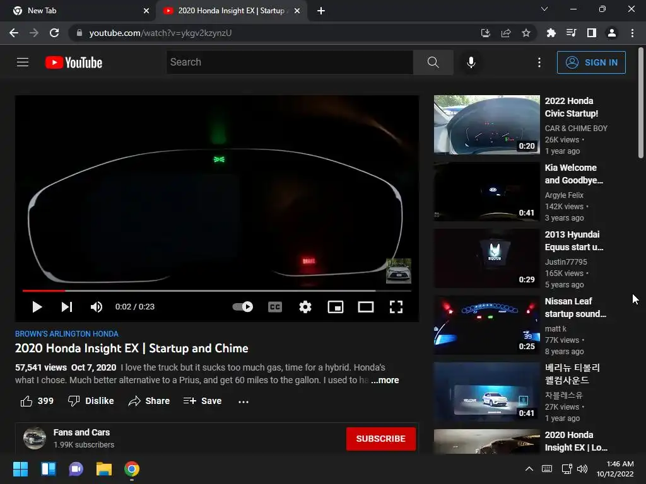646x484 pixels.
Task: Click the search magnifier button
Action: pos(433,62)
